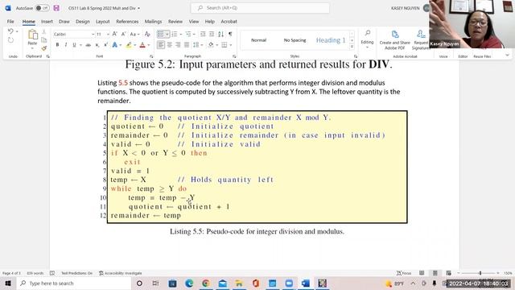The image size is (515, 290).
Task: Apply red font color
Action: [142, 45]
